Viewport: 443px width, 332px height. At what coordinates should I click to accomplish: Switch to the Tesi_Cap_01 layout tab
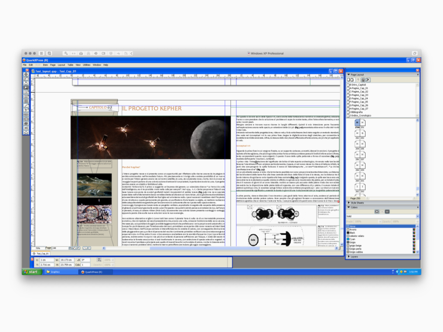click(x=41, y=254)
